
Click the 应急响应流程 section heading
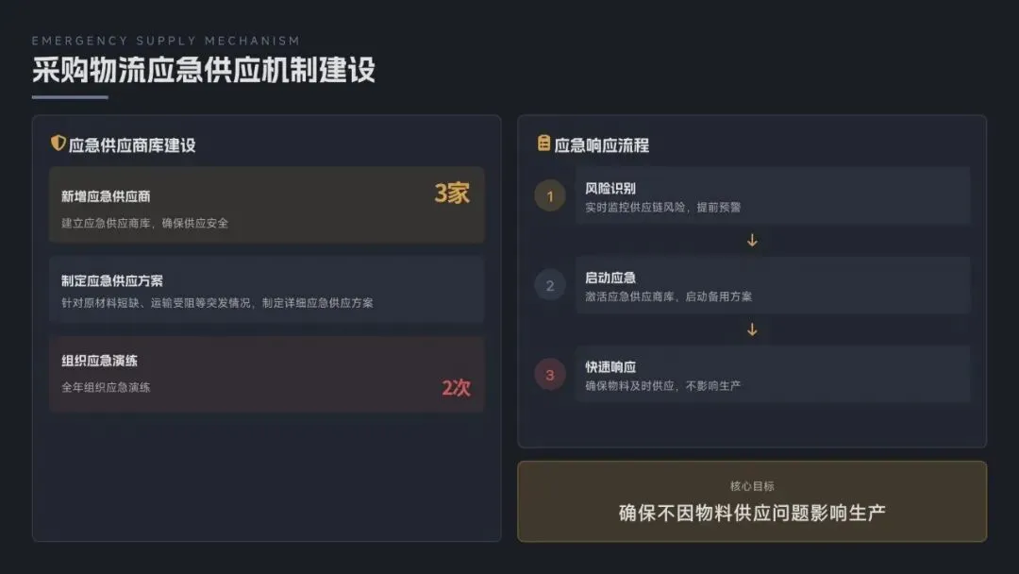(x=602, y=145)
